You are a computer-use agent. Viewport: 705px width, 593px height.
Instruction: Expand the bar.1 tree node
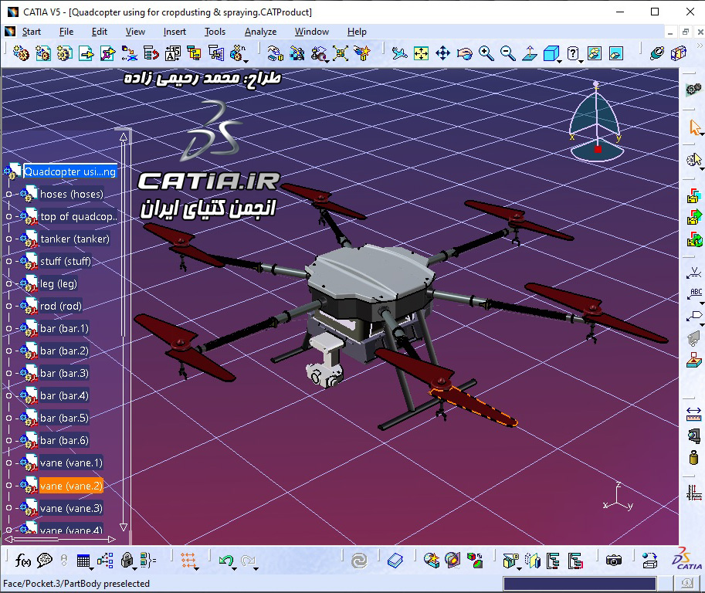tap(9, 329)
